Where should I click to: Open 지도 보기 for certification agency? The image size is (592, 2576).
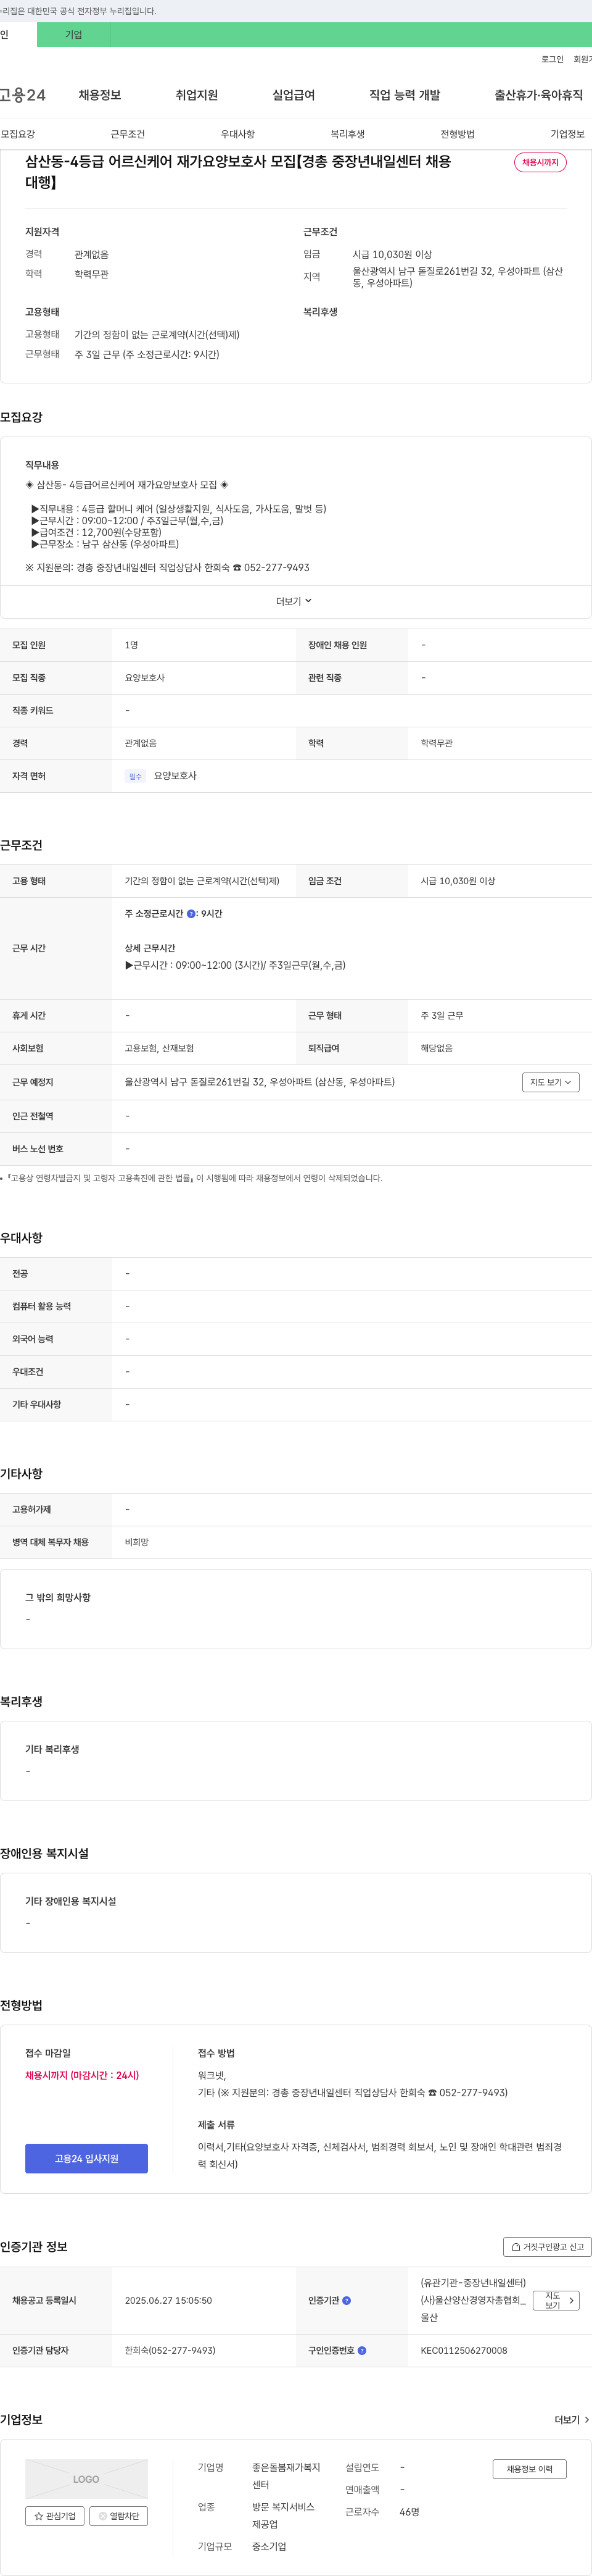556,2301
